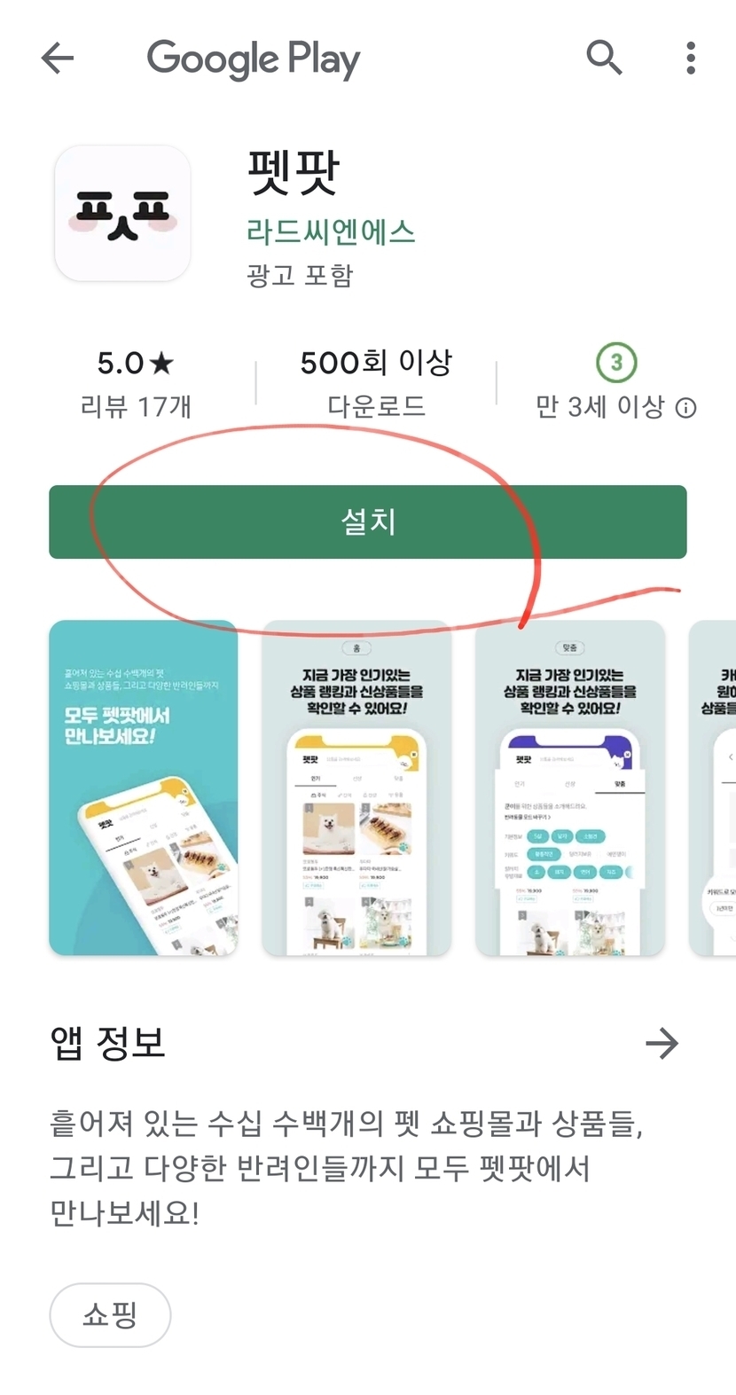Image resolution: width=736 pixels, height=1395 pixels.
Task: Open the 라드씨엔에스 developer link
Action: [x=331, y=231]
